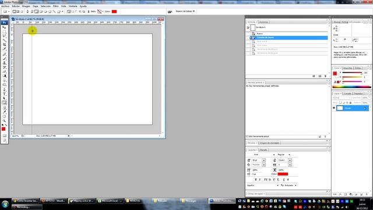Toggle lock position in Layers panel

pyautogui.click(x=347, y=103)
